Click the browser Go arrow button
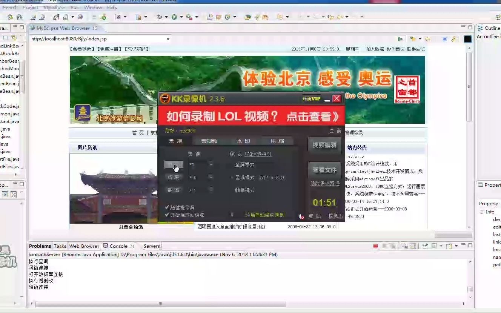 tap(400, 39)
